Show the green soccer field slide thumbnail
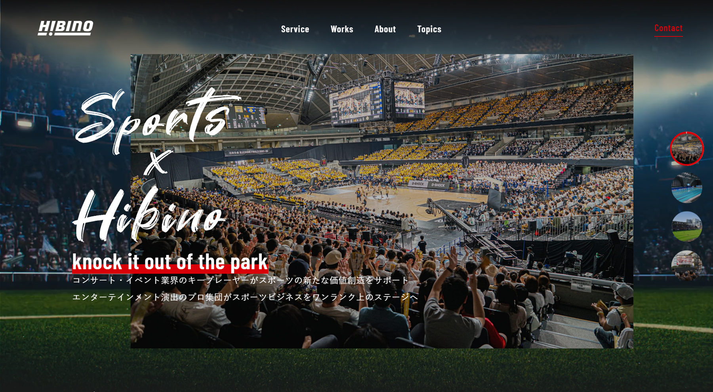This screenshot has height=392, width=713. pos(687,226)
